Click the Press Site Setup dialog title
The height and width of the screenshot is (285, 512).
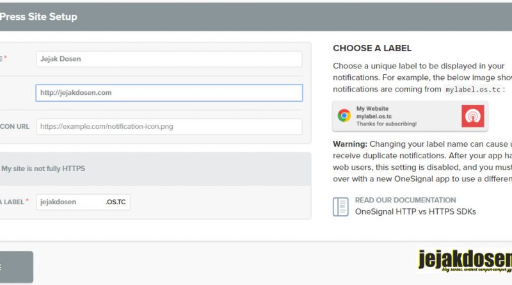click(x=38, y=17)
